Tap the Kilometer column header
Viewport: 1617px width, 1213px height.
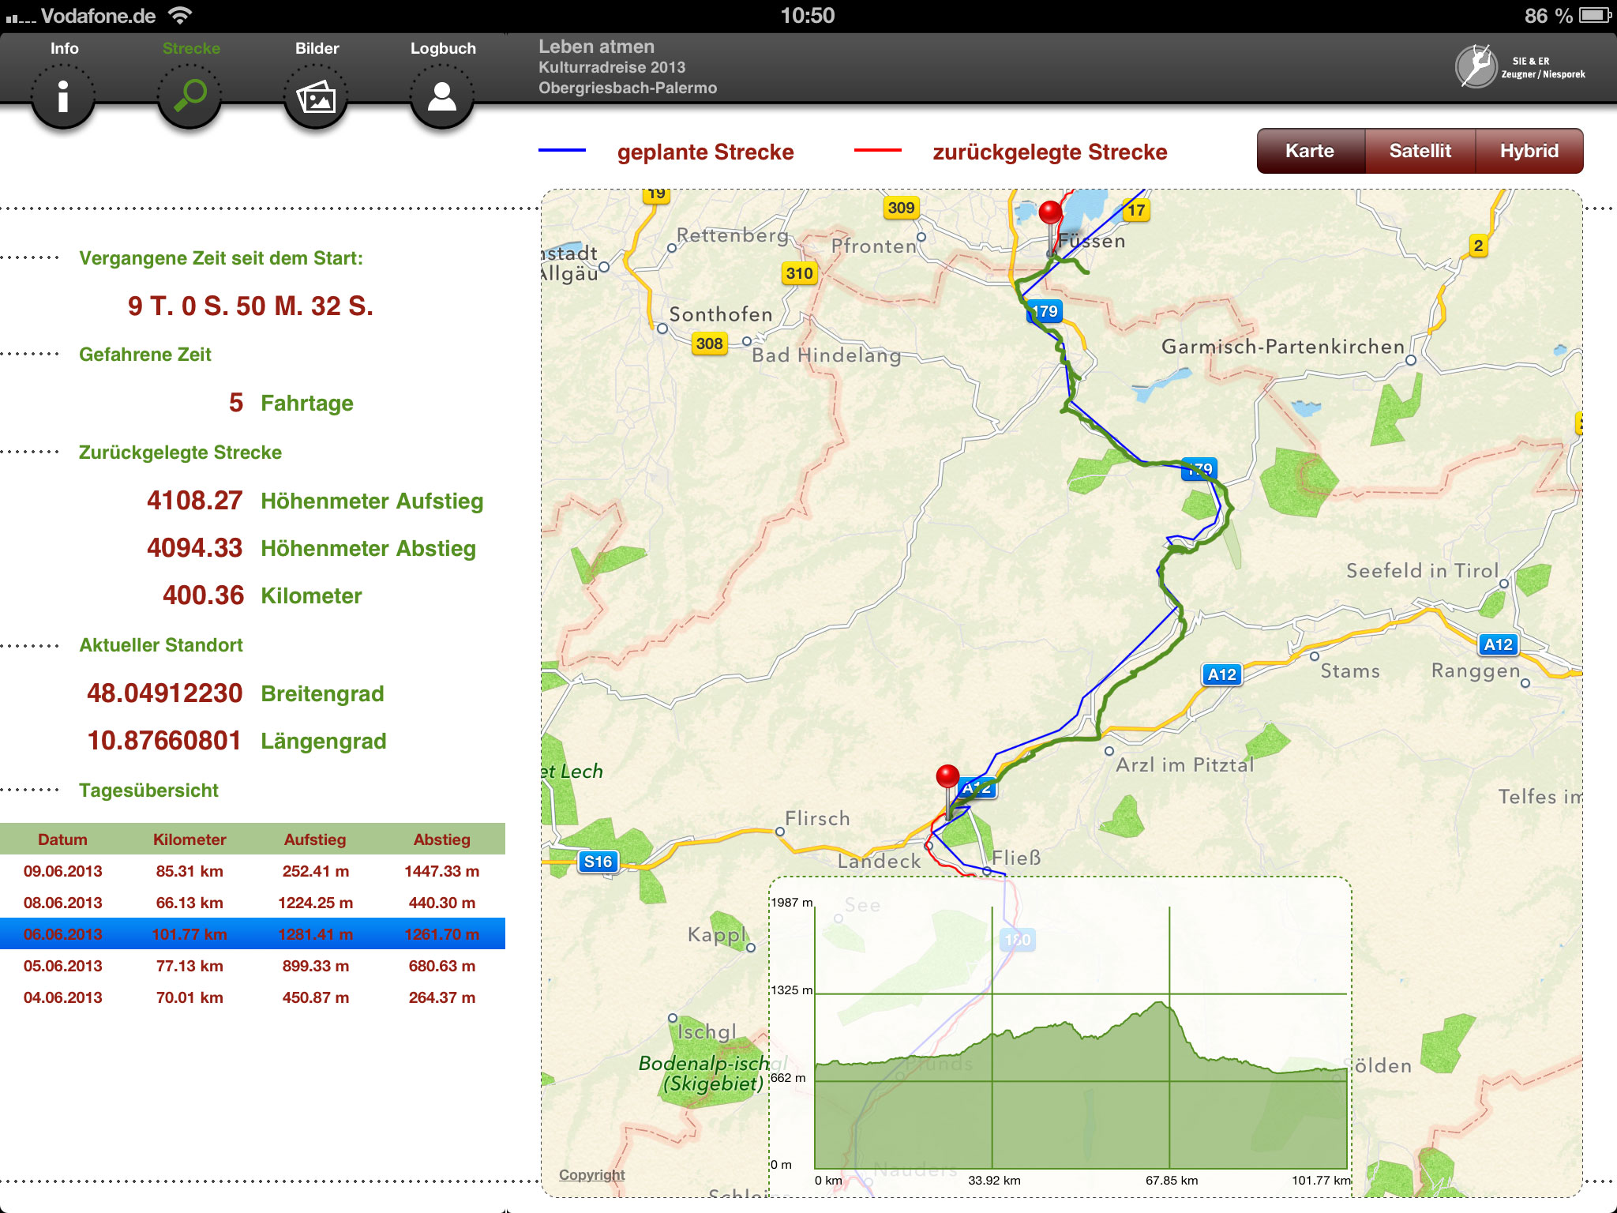click(189, 839)
